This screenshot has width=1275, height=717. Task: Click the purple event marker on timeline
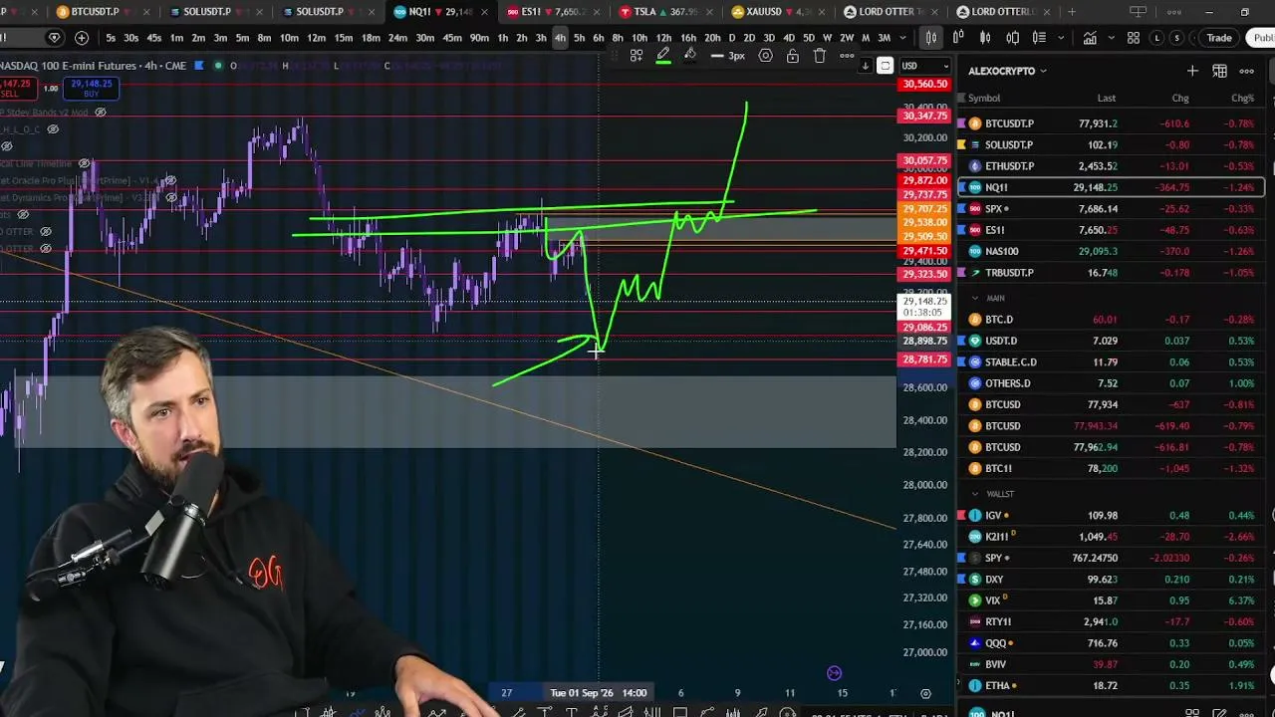834,673
